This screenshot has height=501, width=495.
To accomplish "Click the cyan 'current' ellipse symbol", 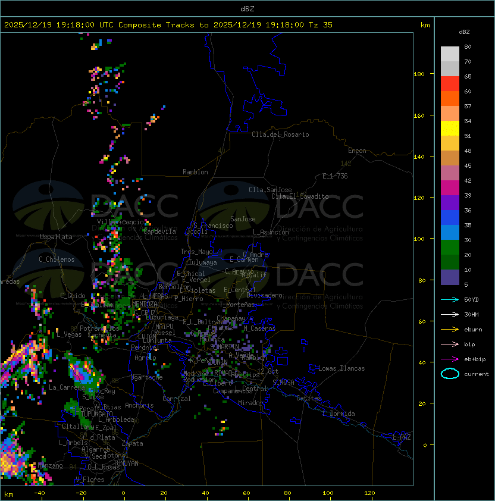I will (x=450, y=374).
